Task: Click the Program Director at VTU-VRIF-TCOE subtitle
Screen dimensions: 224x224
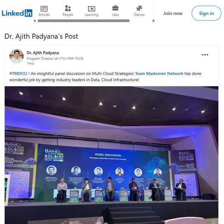Action: 55,59
